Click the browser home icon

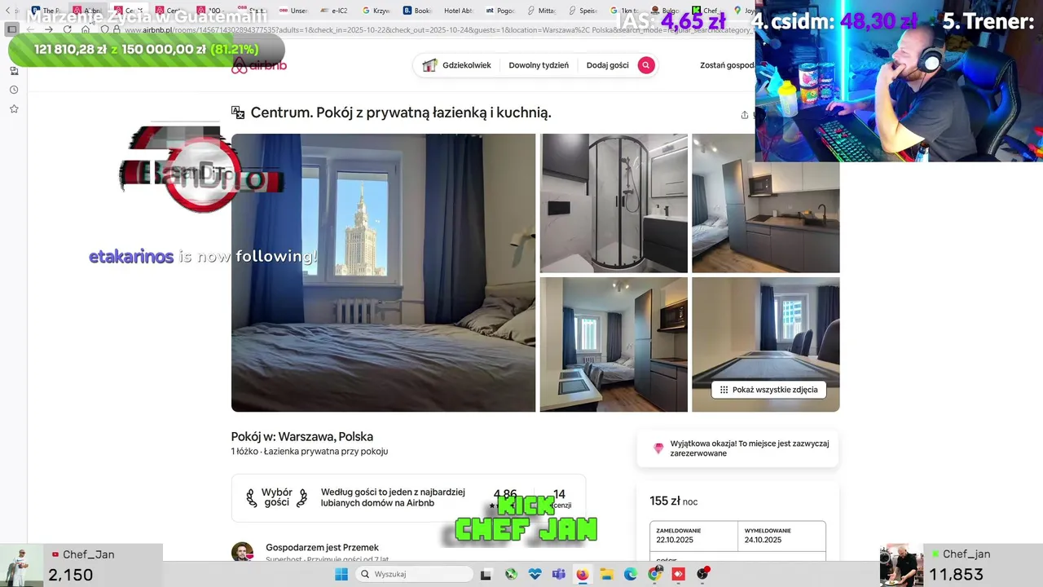point(86,29)
